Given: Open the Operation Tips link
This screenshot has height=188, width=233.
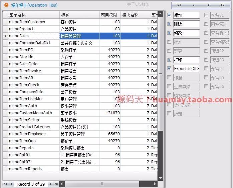Looking at the screenshot, I should 34,5.
